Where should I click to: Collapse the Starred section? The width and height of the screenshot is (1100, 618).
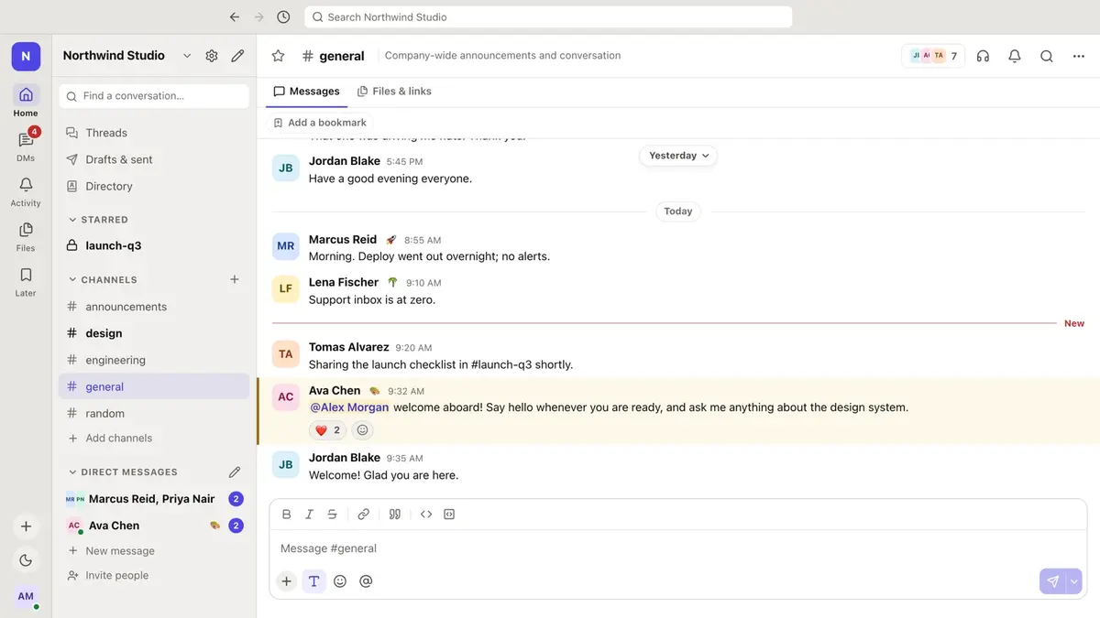click(x=98, y=220)
